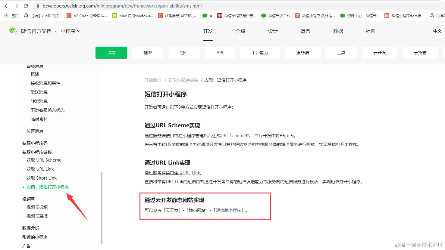Click the 短信打开小程序 page heading
The width and height of the screenshot is (445, 250).
[166, 94]
